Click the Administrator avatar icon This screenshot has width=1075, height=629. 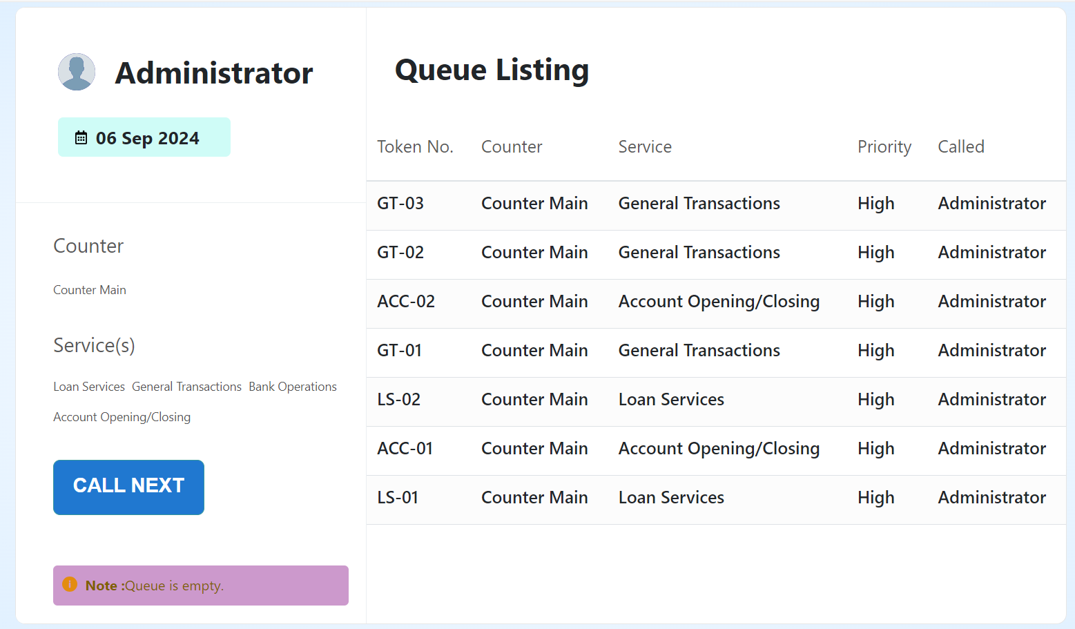click(77, 72)
